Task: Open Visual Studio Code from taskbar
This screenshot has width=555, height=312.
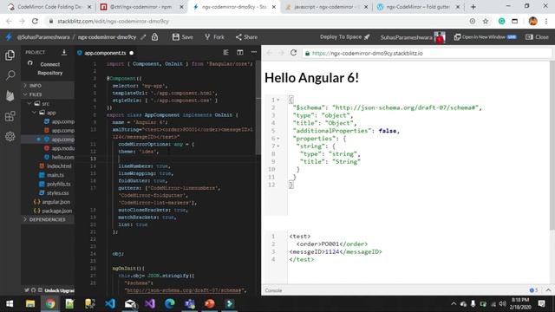Action: [110, 303]
